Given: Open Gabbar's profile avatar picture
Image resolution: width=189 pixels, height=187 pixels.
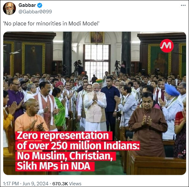Looking at the screenshot, I should [9, 8].
